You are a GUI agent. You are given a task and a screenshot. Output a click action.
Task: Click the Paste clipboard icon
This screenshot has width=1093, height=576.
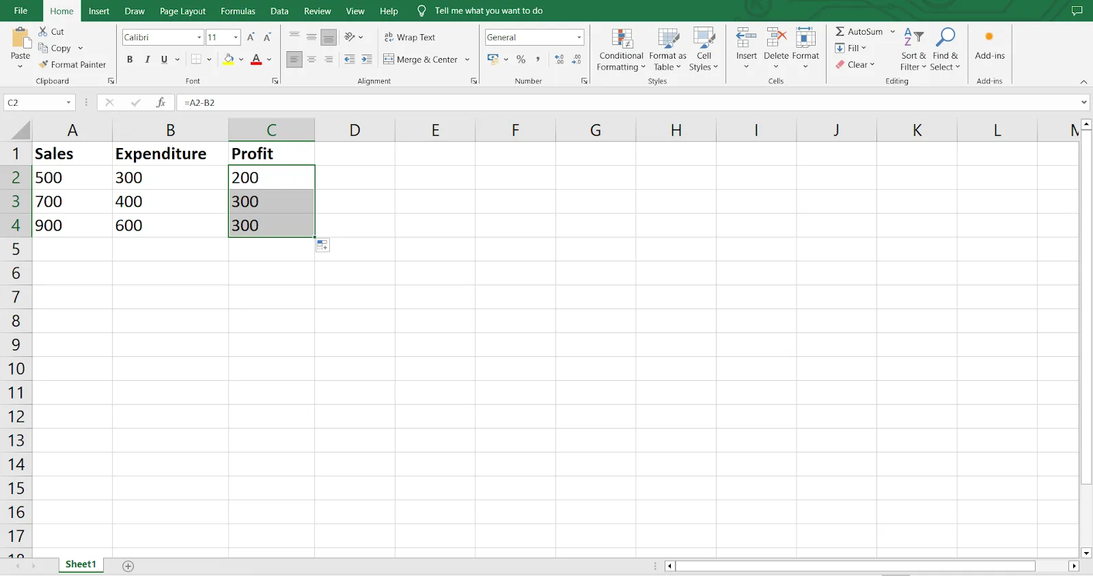click(x=20, y=38)
